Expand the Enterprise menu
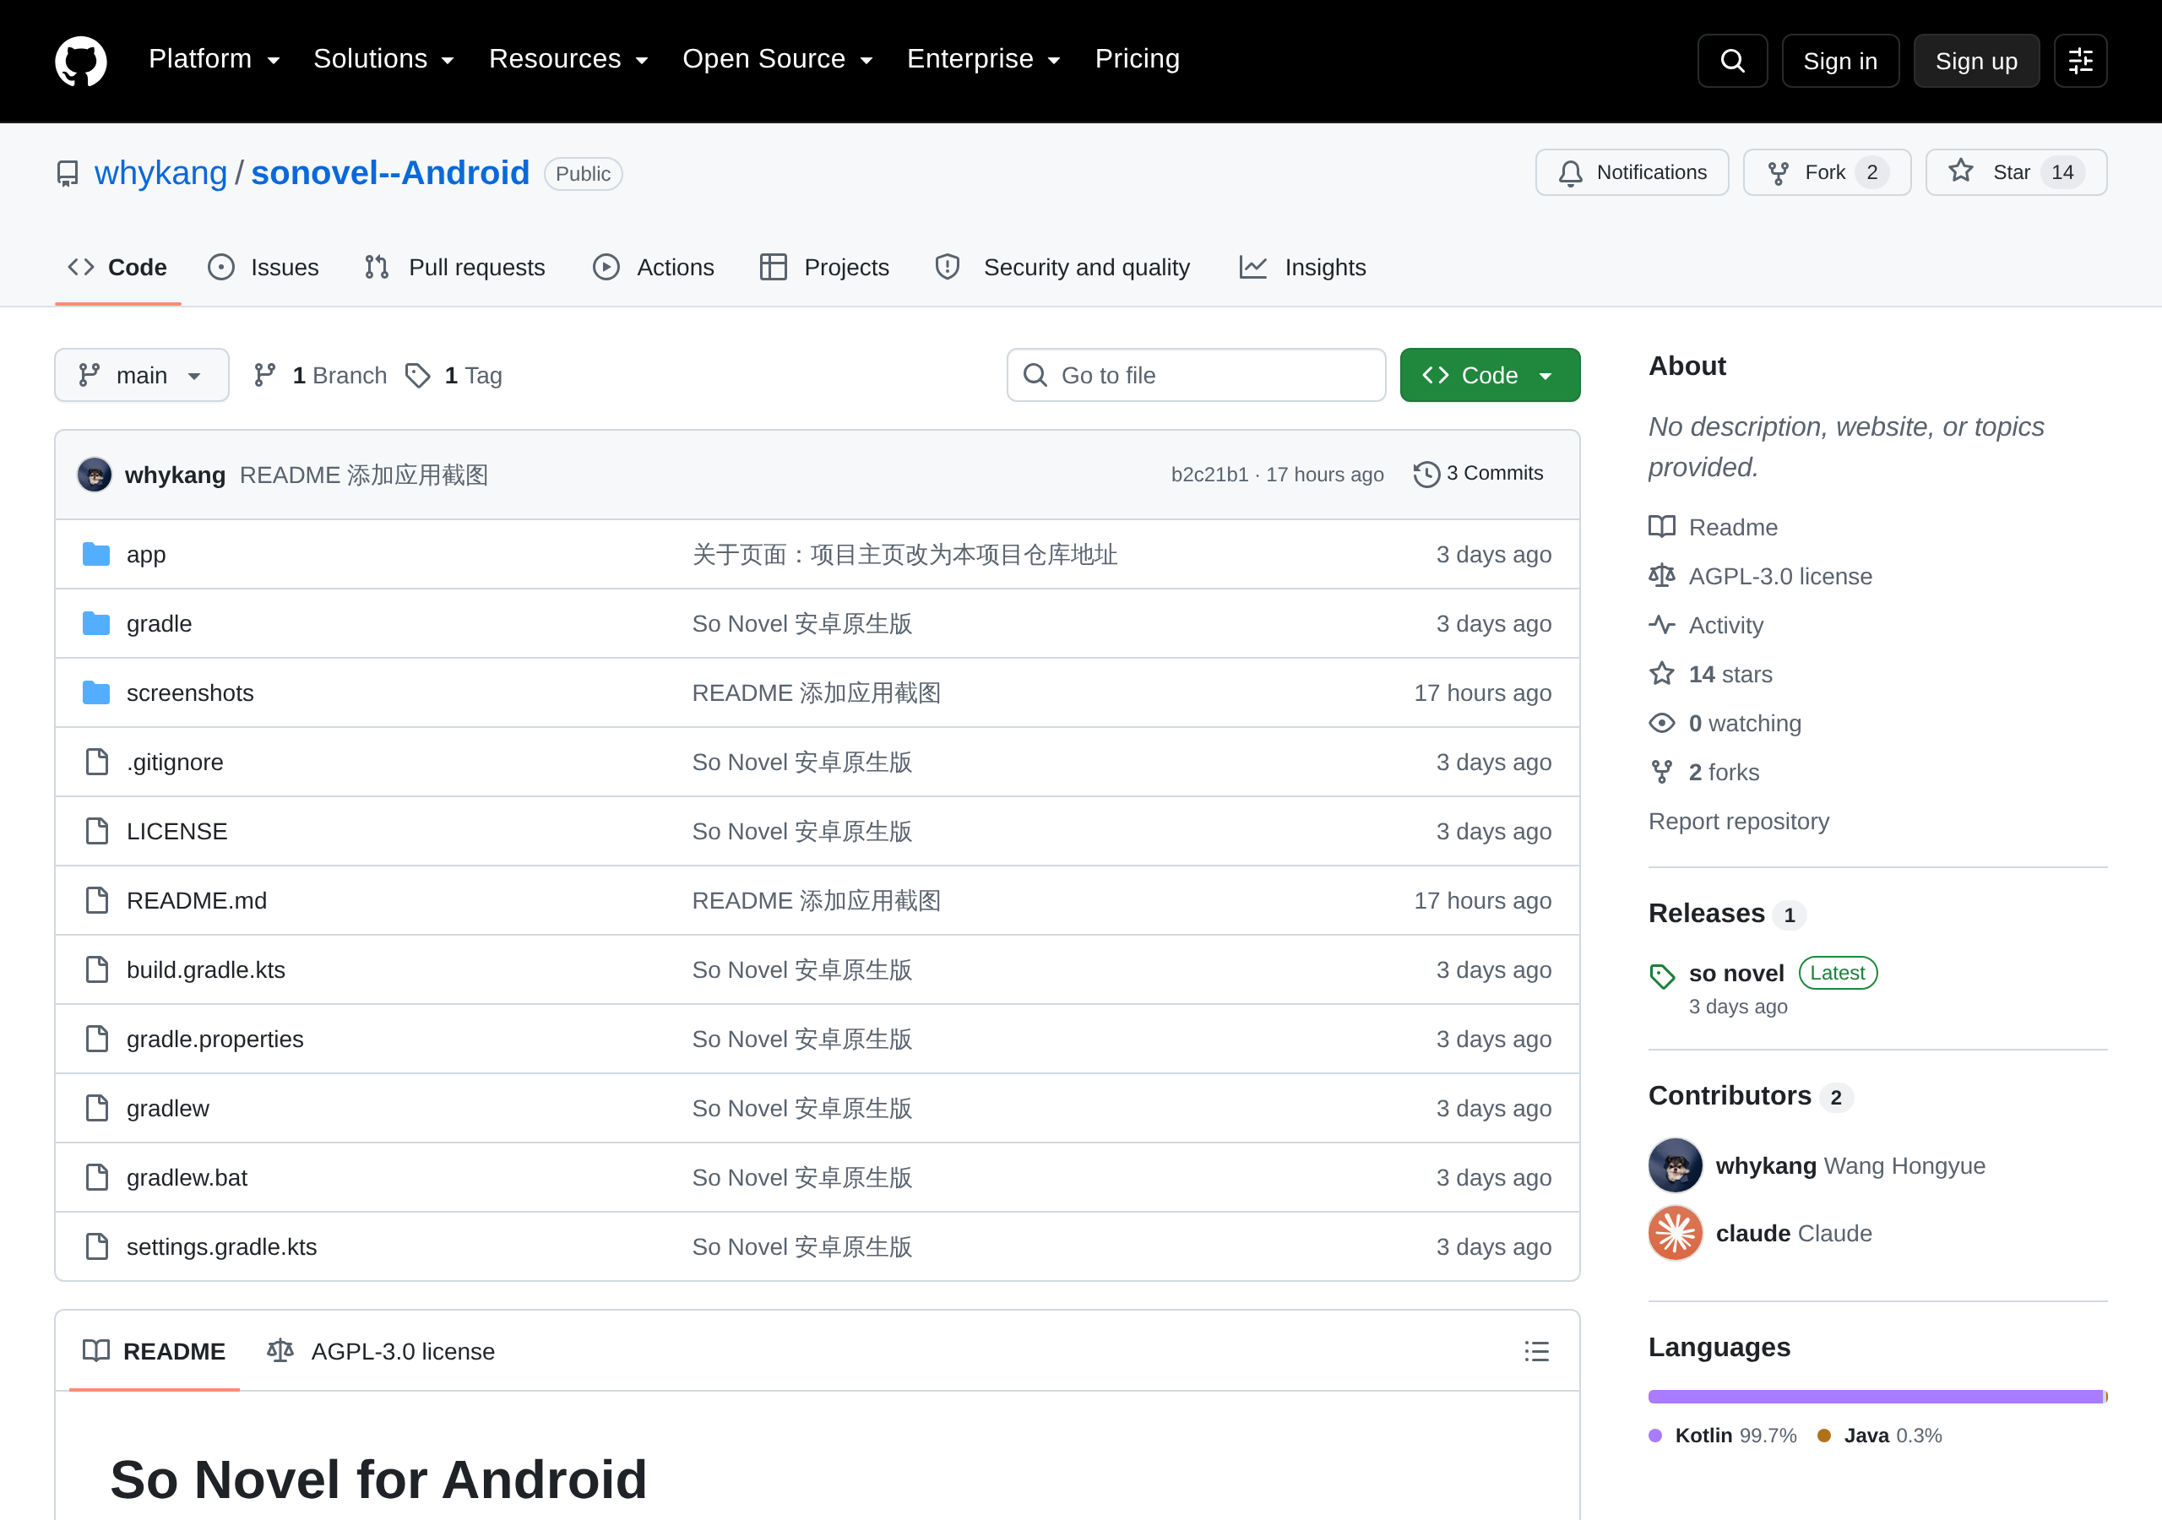Viewport: 2162px width, 1520px height. pos(984,59)
